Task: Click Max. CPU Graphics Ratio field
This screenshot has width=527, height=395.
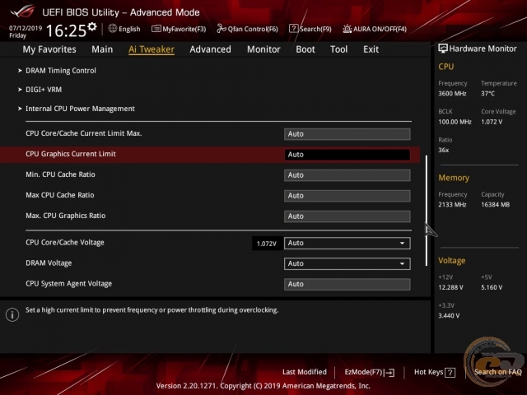Action: pos(347,216)
